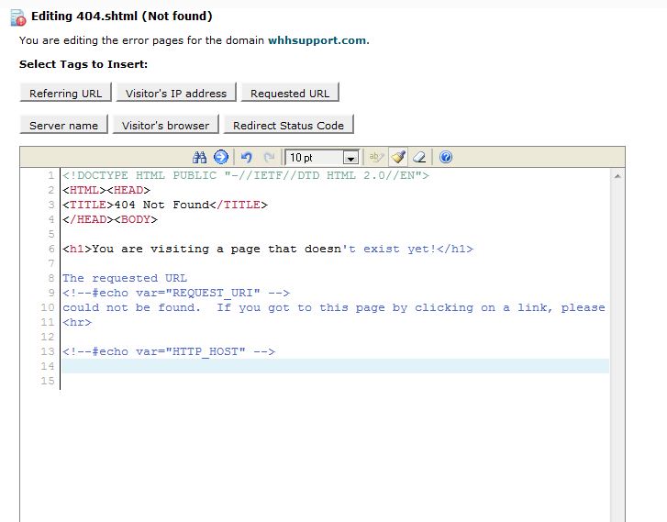Insert the Redirect Status Code tag
The height and width of the screenshot is (522, 667).
[288, 125]
